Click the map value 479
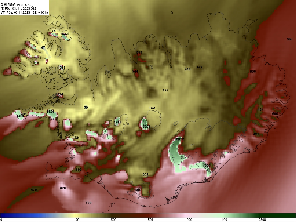The image size is (296, 222). click(34, 190)
